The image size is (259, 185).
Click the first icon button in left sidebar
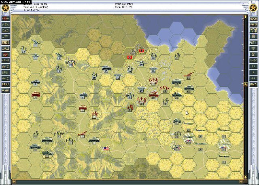(6, 18)
